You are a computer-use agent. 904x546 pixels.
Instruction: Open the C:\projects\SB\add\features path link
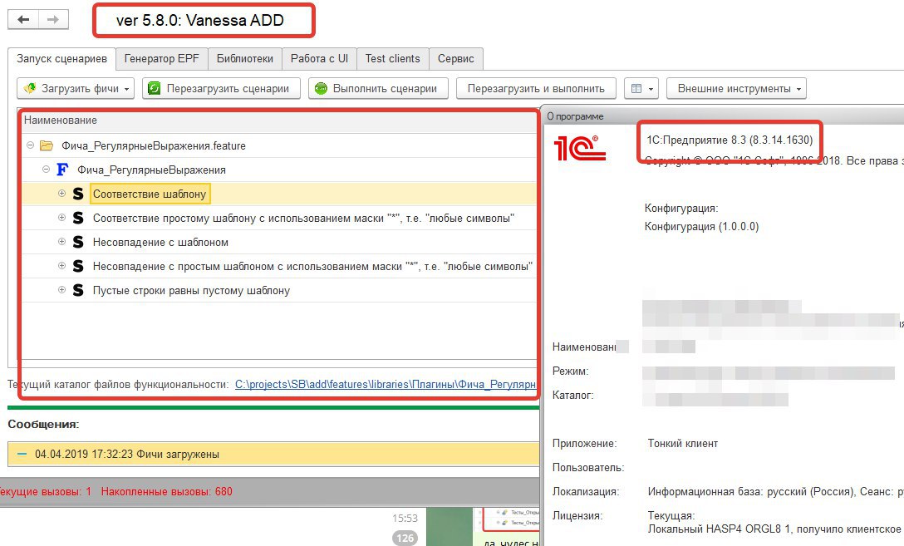pos(386,385)
